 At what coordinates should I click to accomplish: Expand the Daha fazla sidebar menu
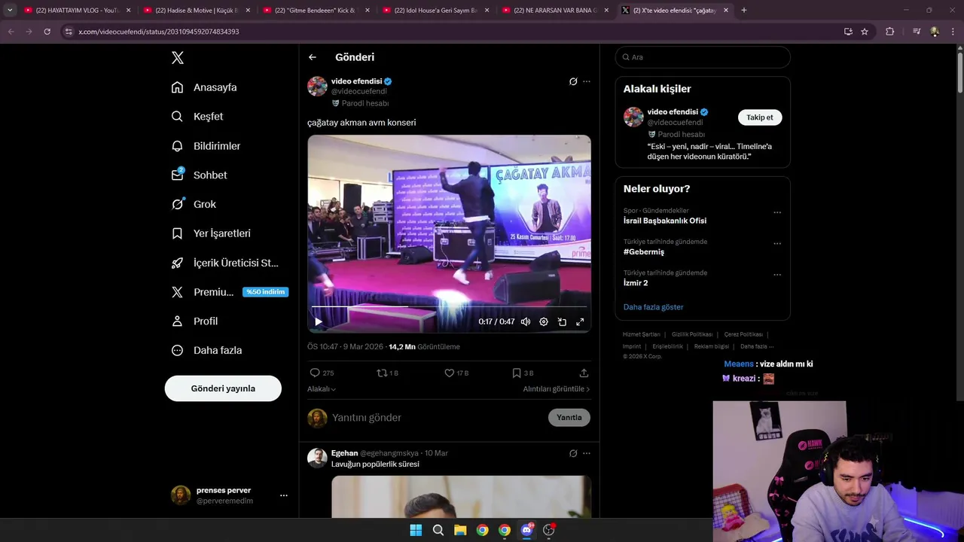[x=206, y=350]
